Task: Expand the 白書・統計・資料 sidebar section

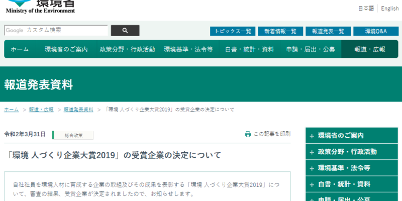Action: pos(351,184)
